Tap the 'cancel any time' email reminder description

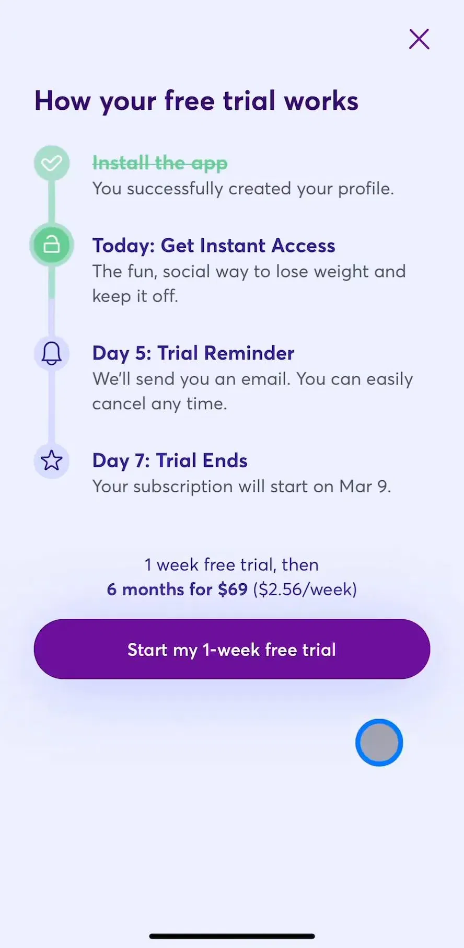(x=252, y=391)
